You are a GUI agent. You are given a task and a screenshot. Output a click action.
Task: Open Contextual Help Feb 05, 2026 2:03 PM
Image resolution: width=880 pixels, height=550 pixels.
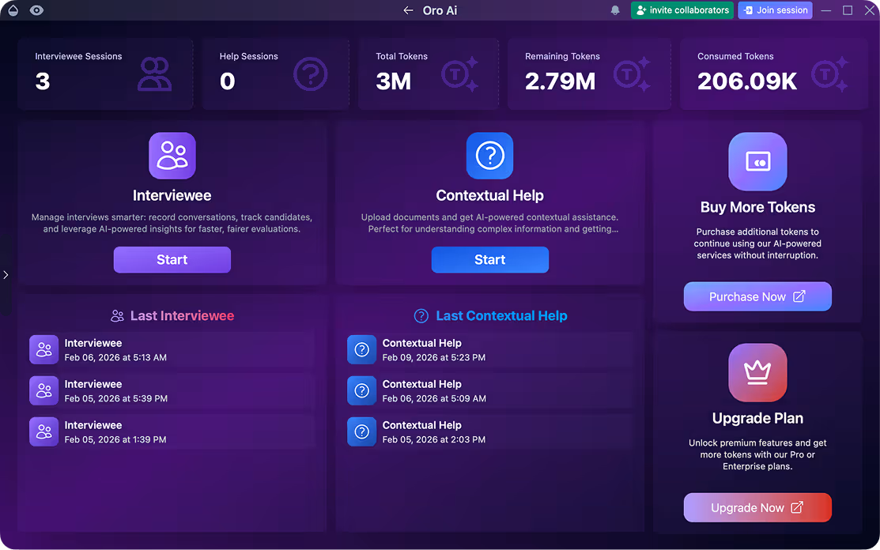tap(489, 431)
